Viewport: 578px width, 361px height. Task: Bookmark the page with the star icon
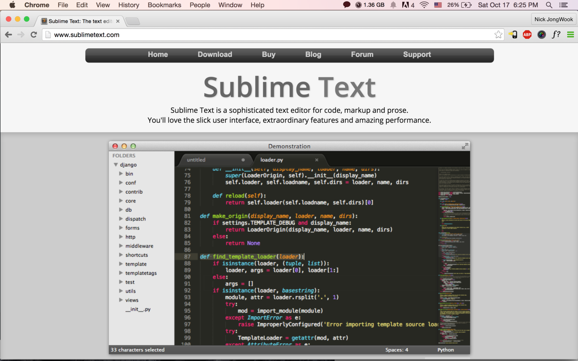(498, 35)
